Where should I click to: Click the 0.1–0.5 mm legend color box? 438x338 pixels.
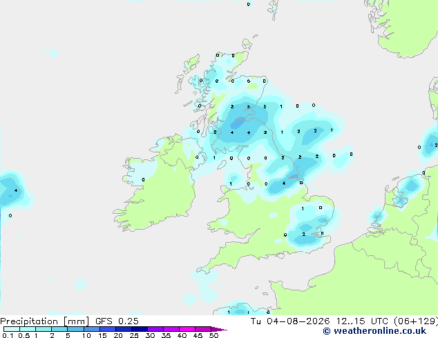(x=12, y=329)
